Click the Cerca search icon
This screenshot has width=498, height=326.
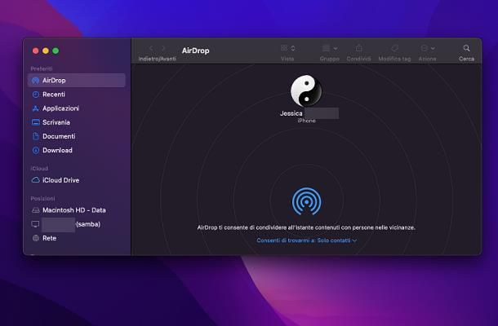click(x=466, y=48)
